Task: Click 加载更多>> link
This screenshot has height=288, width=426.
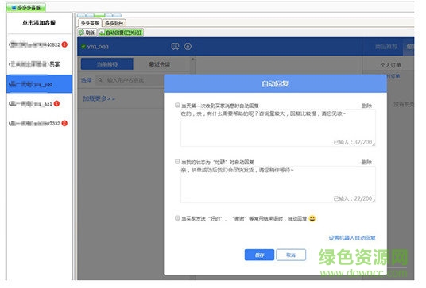Action: coord(99,99)
